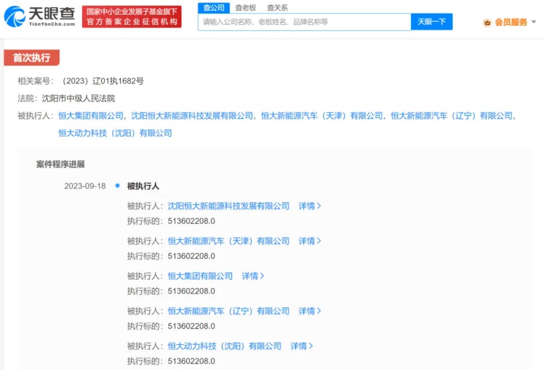Screen dimensions: 543x370
Task: Click 恒大动力科技（沈阳）有限公司 under case progress
Action: point(224,346)
